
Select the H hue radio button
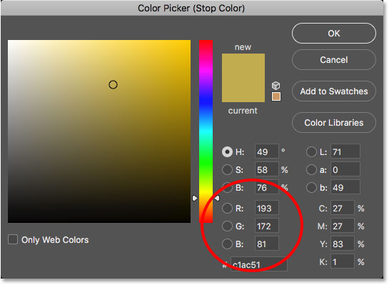(x=227, y=152)
